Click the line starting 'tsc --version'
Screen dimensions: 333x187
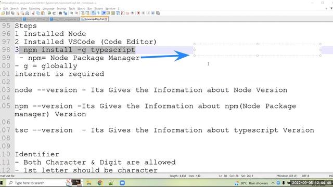(x=164, y=130)
